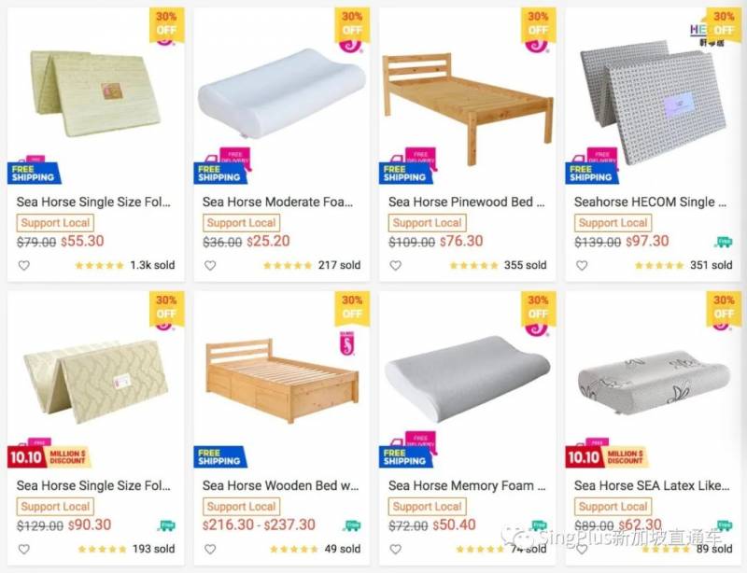Click star rating of Sea Horse Wooden Bed
747x573 pixels.
coord(288,549)
